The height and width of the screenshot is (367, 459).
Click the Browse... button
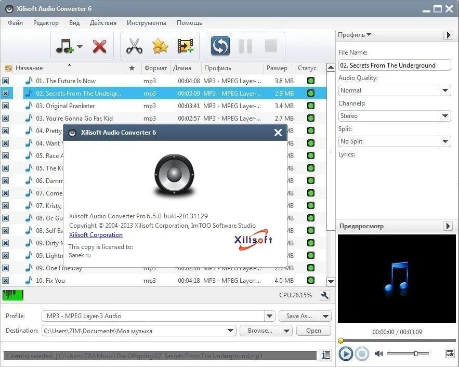[260, 331]
